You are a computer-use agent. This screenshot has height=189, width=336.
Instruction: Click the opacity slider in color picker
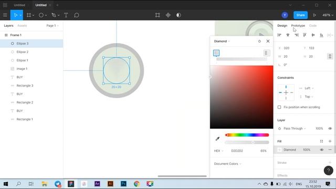[247, 142]
